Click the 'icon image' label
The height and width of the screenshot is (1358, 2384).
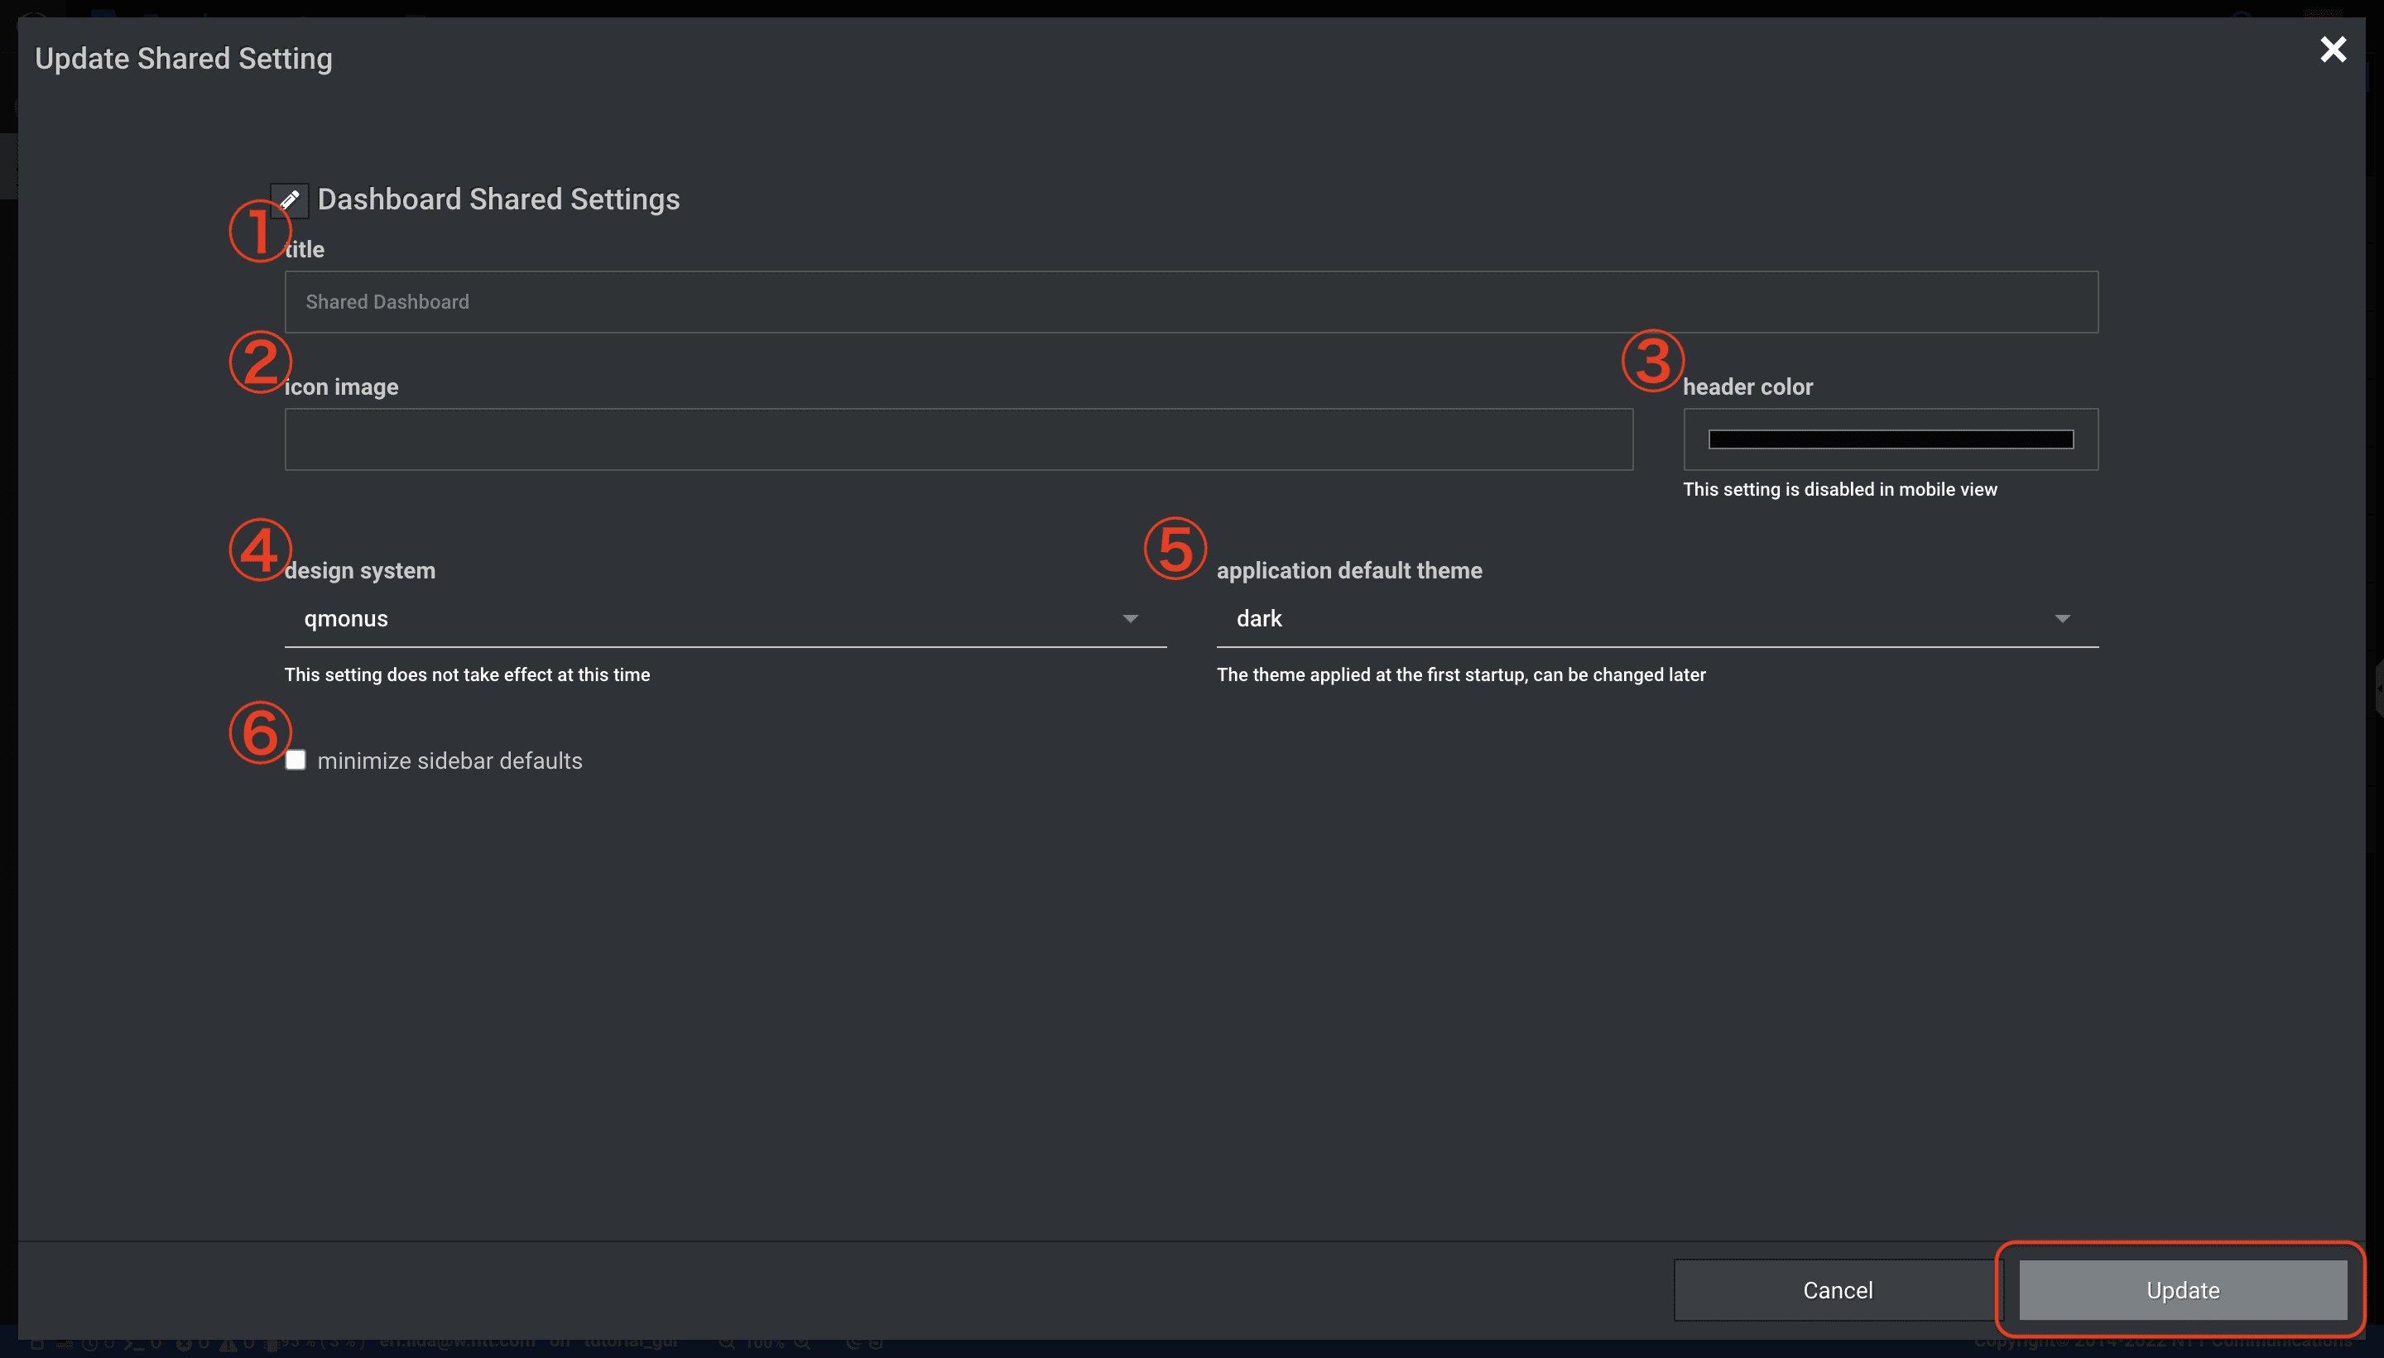pyautogui.click(x=341, y=387)
